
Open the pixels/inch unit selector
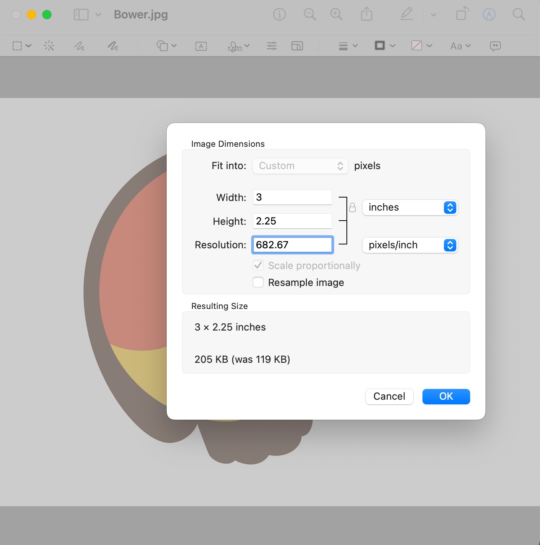point(409,245)
